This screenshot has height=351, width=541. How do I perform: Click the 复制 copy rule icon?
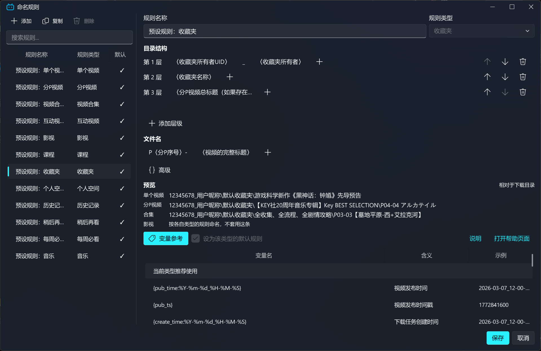tap(45, 21)
